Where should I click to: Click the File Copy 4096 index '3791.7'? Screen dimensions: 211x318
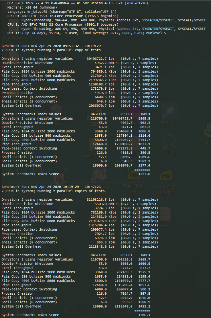coord(144,140)
